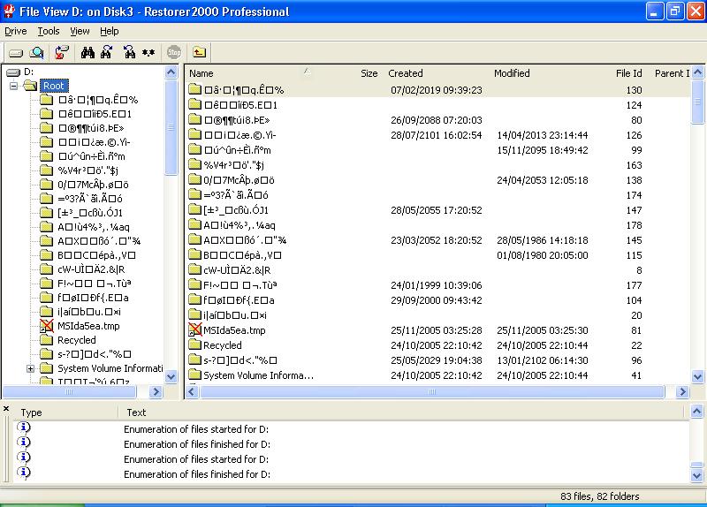Expand System Volume Information in the tree
707x507 pixels.
click(x=30, y=368)
